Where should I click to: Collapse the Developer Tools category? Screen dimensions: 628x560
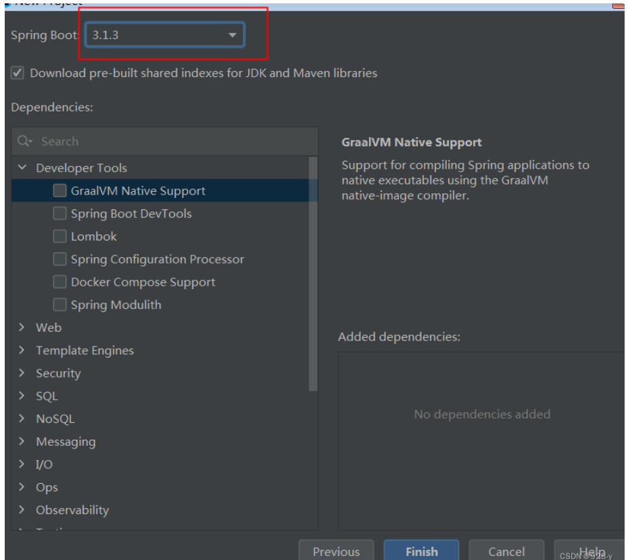tap(22, 168)
